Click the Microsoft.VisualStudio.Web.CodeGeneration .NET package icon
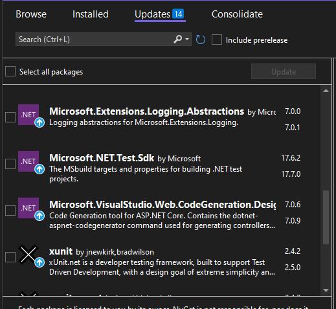The image size is (336, 309). coord(28,208)
